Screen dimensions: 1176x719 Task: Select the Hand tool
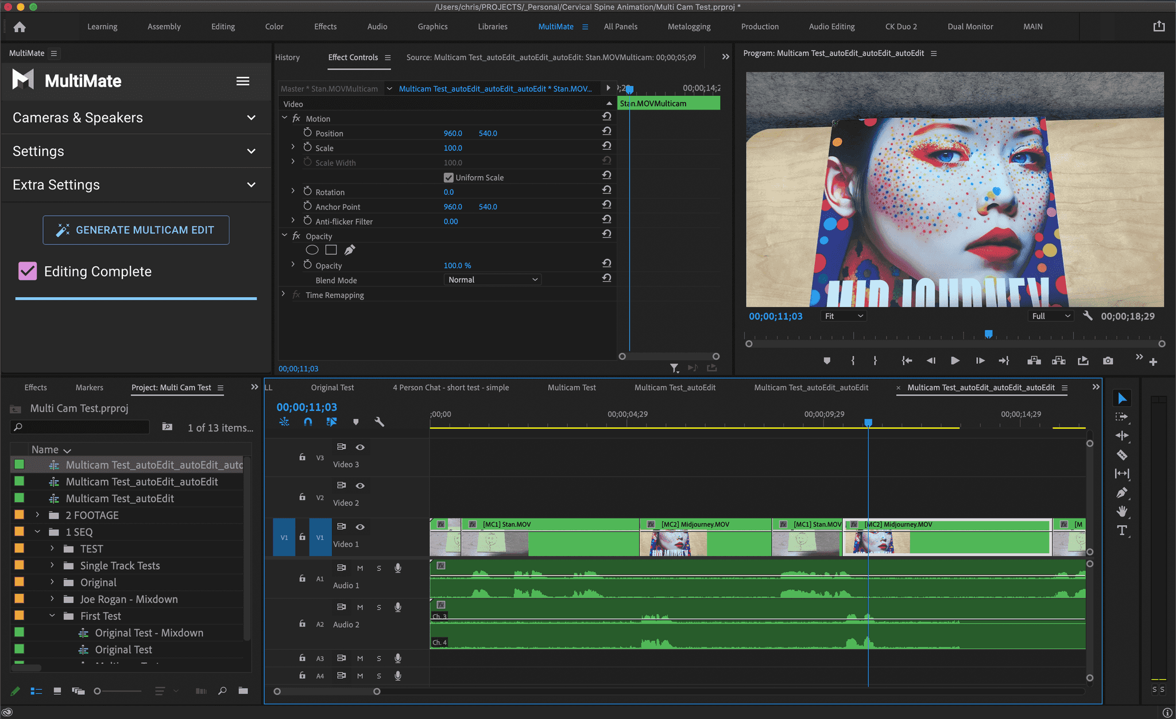click(x=1121, y=511)
